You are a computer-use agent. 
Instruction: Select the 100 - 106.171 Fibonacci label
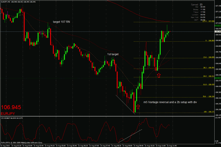[209, 112]
